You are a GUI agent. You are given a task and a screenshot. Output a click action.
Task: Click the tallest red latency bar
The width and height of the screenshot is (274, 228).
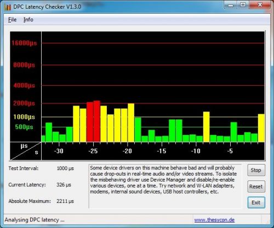97,121
